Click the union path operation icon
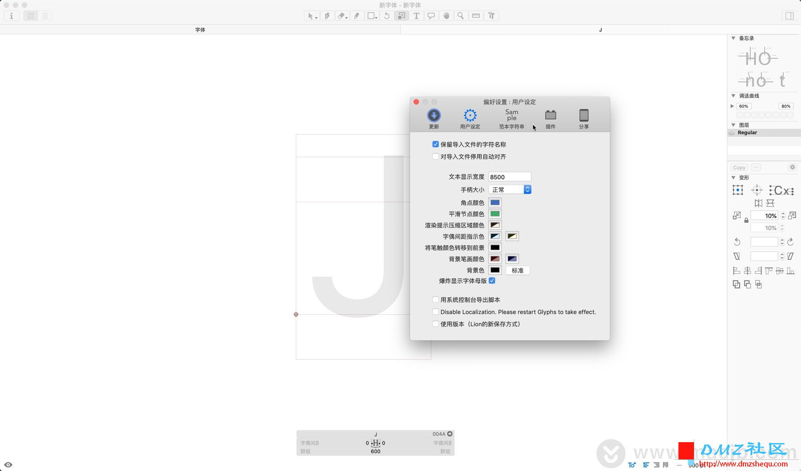 736,284
